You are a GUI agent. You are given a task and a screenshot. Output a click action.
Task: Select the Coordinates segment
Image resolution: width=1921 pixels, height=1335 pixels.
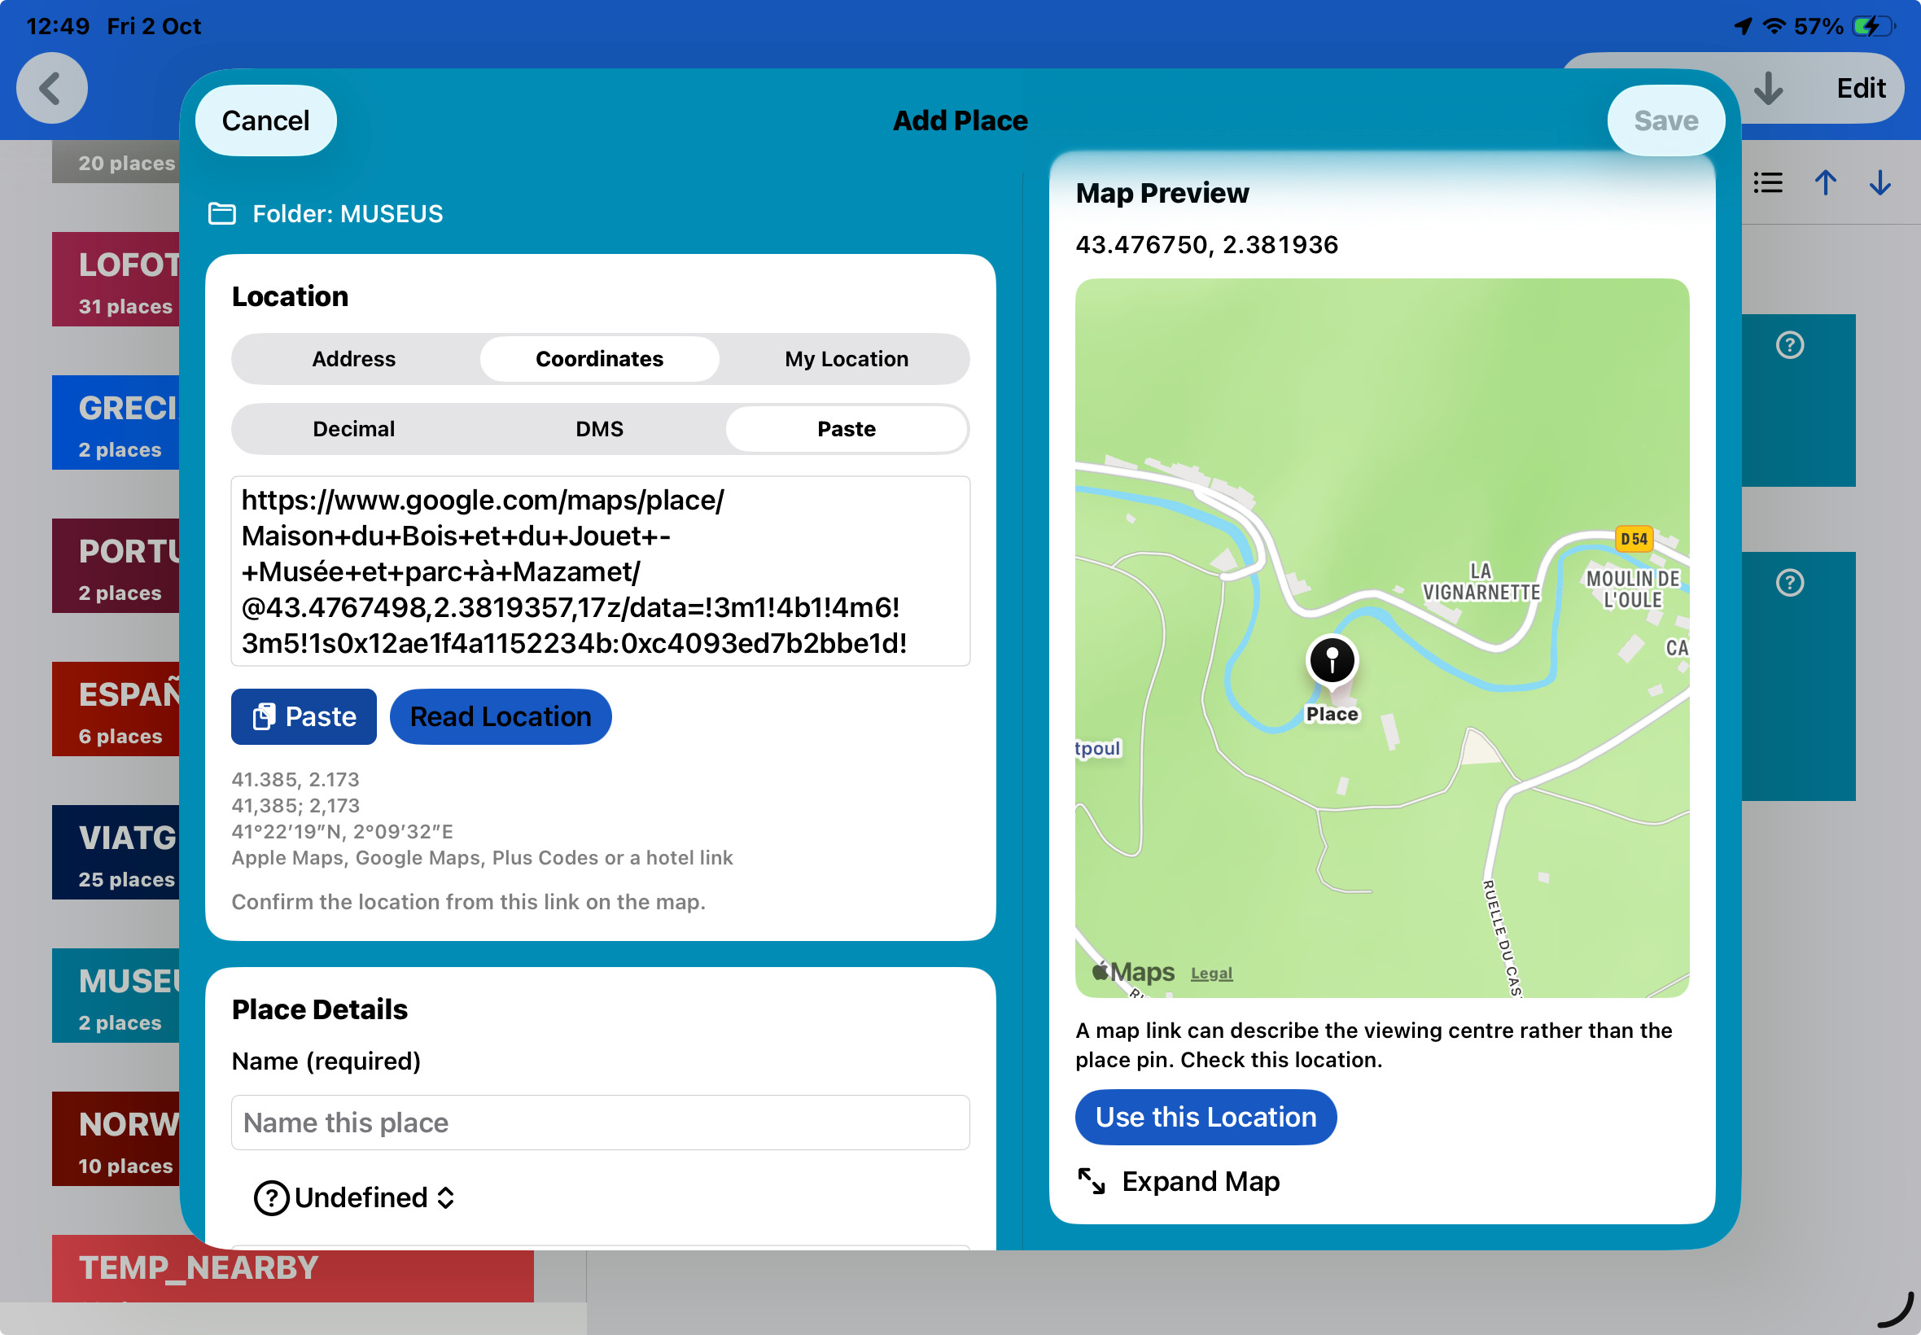click(x=600, y=359)
